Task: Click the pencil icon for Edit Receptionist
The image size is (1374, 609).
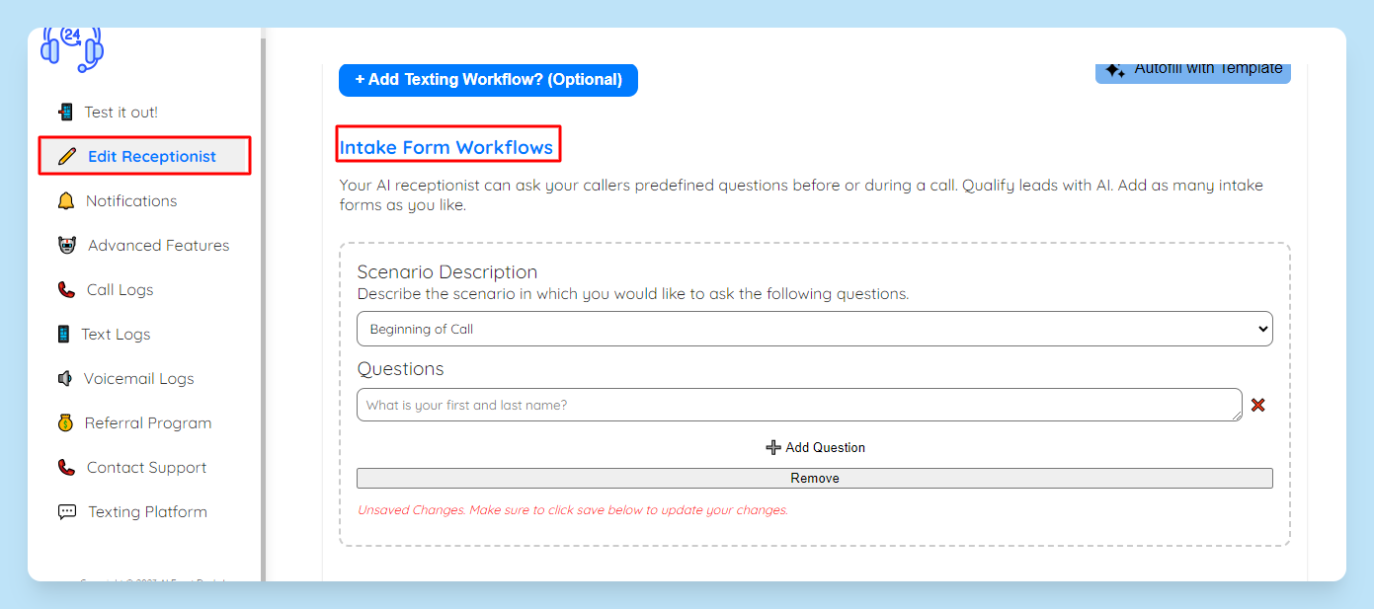Action: pos(67,156)
